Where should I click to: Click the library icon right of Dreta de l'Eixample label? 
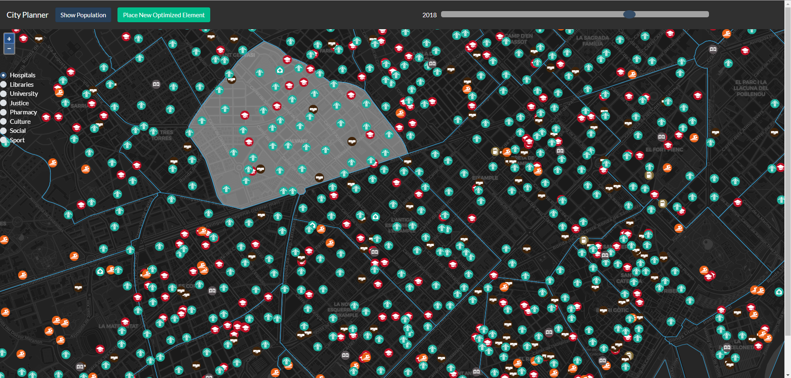click(x=560, y=151)
